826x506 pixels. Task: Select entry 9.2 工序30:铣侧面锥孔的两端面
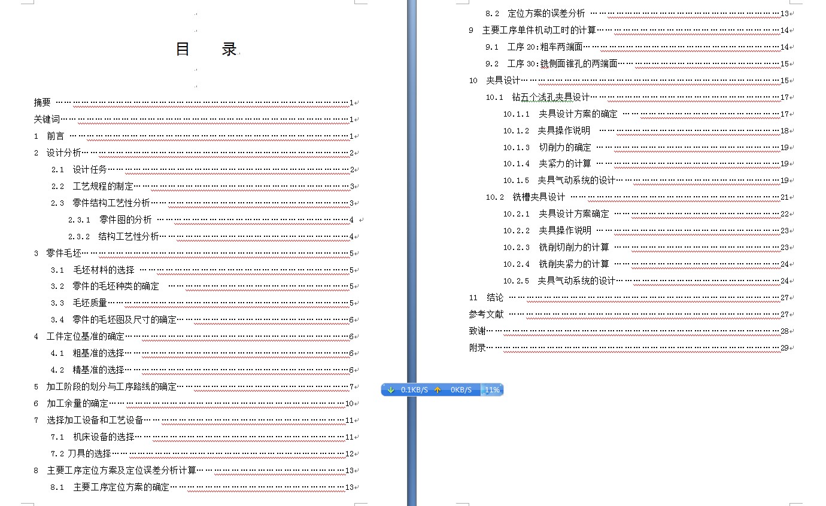coord(637,63)
